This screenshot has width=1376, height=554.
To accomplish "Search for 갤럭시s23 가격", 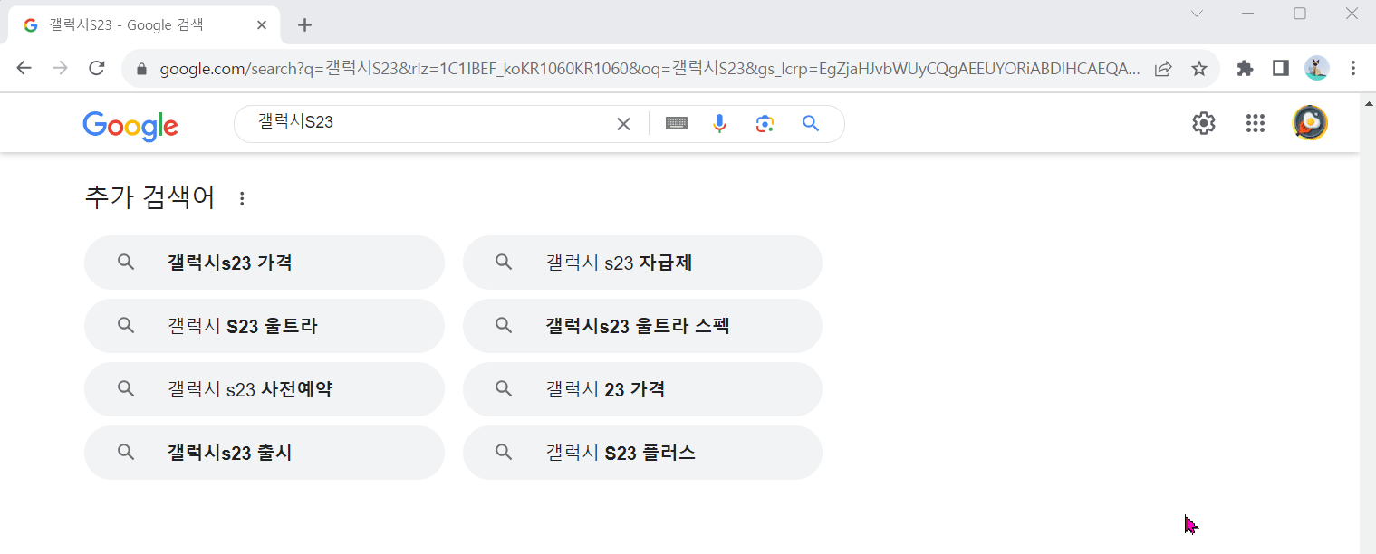I will coord(265,263).
